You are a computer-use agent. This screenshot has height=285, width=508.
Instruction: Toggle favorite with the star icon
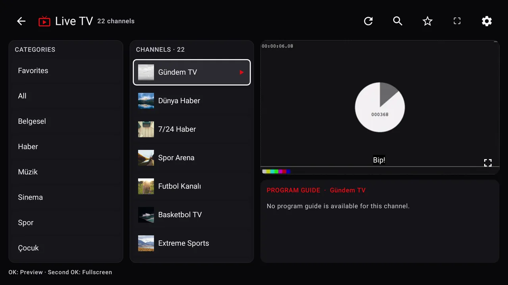click(x=427, y=21)
